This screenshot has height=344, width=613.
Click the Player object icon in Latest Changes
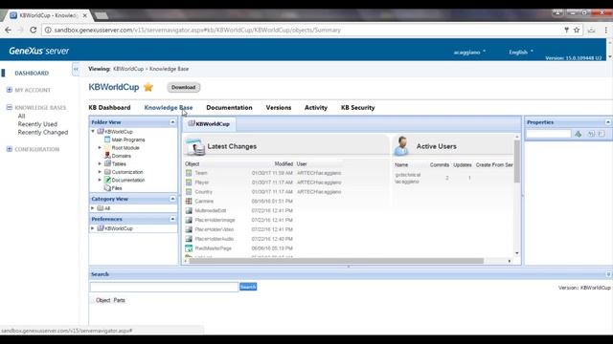click(x=189, y=183)
